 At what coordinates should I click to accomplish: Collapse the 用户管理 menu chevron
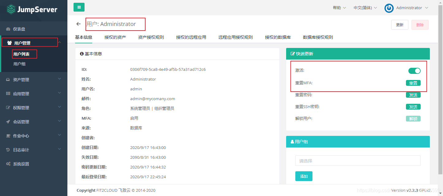(x=60, y=42)
